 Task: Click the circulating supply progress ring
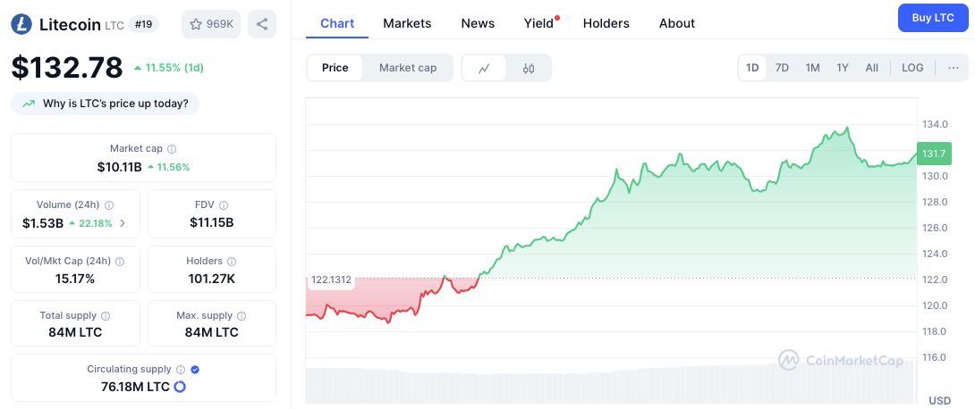[180, 387]
